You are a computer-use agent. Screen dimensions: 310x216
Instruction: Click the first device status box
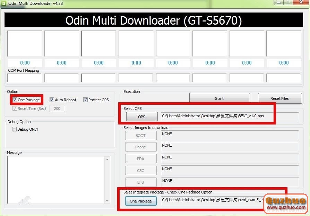pos(25,43)
